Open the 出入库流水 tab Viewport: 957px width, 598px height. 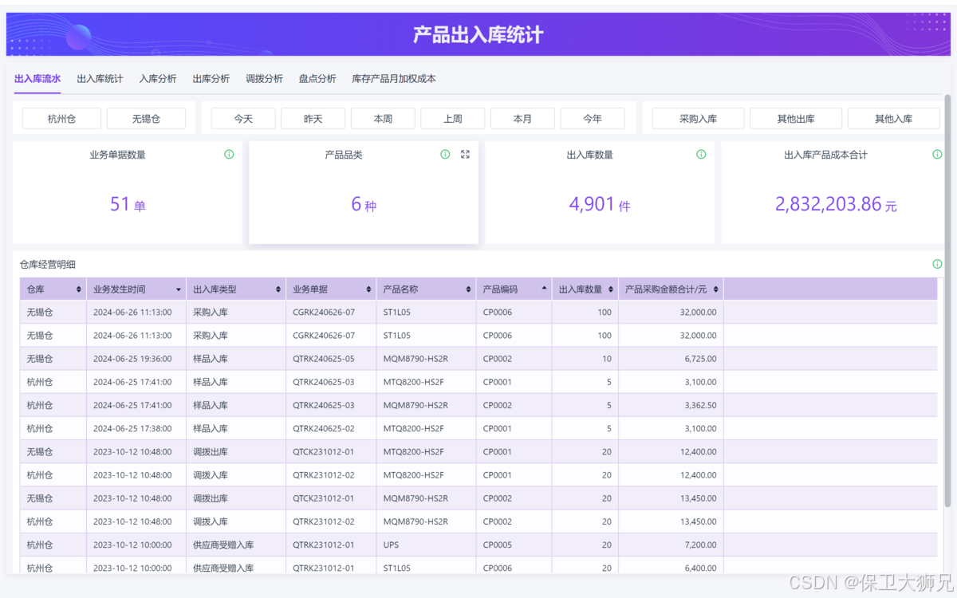[37, 79]
